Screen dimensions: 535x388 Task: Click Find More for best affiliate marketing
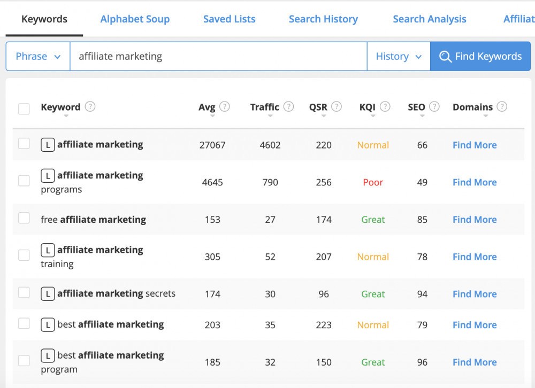click(475, 325)
